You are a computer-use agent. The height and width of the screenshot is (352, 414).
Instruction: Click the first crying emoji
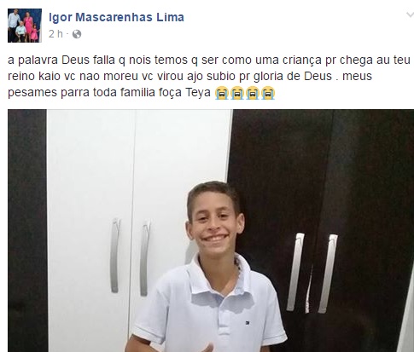[222, 93]
